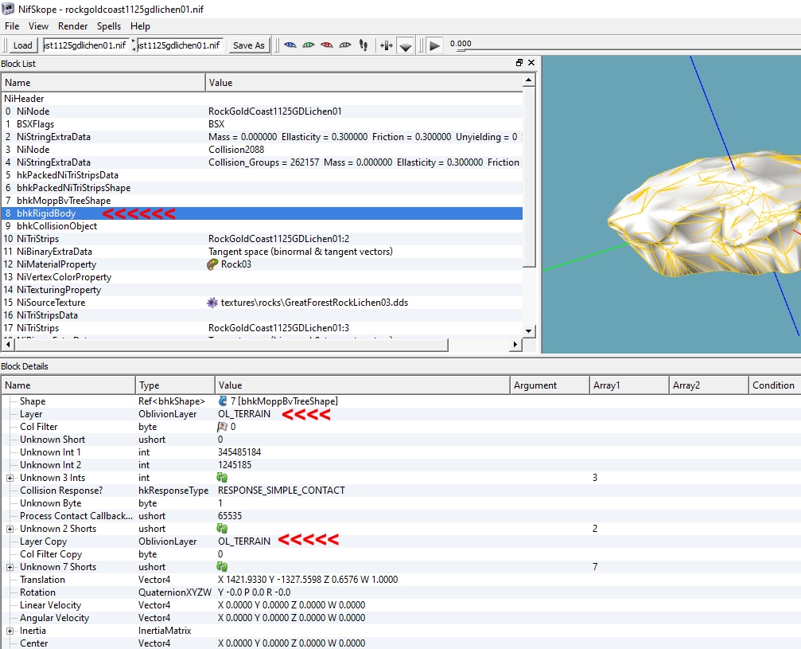
Task: Expand the Unknown 2 Shorts row
Action: click(10, 529)
